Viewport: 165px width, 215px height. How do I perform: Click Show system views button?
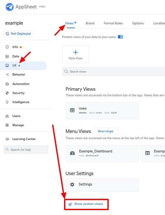point(86,204)
